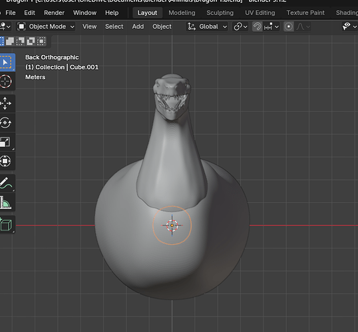Screen dimensions: 358x332
Task: Switch to the Shading workspace tab
Action: (x=347, y=13)
